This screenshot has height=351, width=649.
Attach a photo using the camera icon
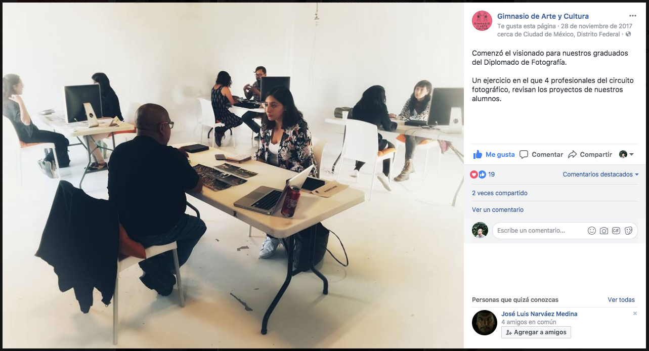point(603,231)
